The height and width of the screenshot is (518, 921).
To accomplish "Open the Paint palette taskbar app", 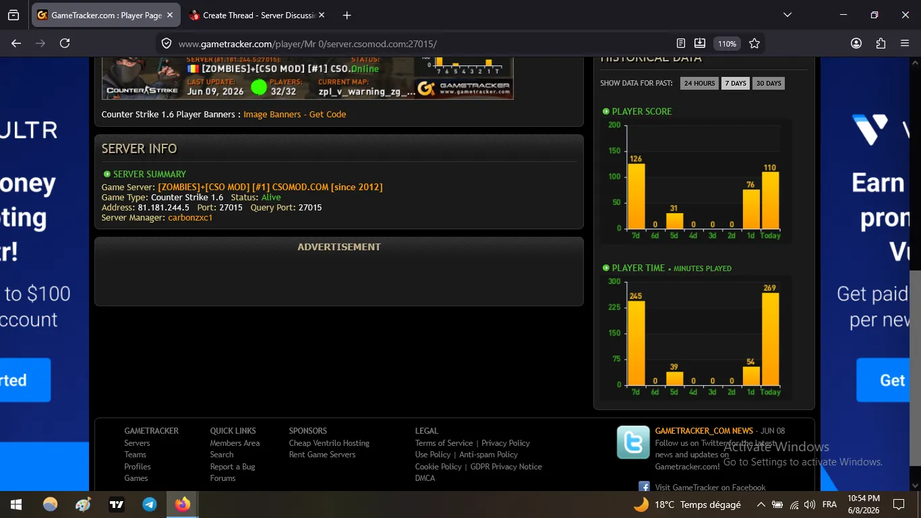I will point(83,505).
